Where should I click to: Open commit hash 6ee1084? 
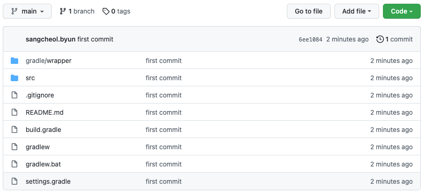(310, 40)
